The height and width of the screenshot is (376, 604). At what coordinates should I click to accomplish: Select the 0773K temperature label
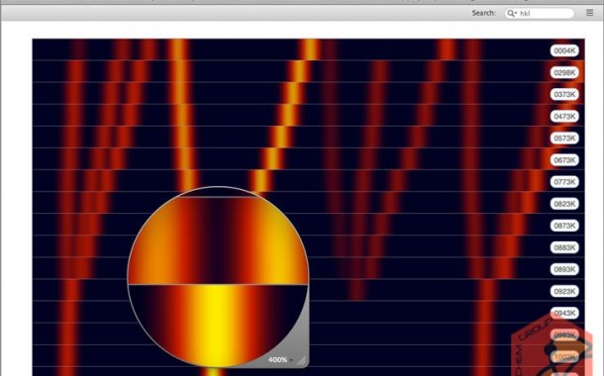tap(564, 182)
